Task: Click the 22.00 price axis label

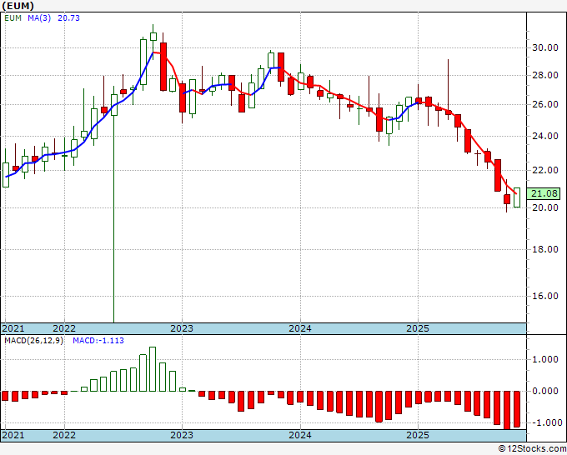Action: [545, 170]
